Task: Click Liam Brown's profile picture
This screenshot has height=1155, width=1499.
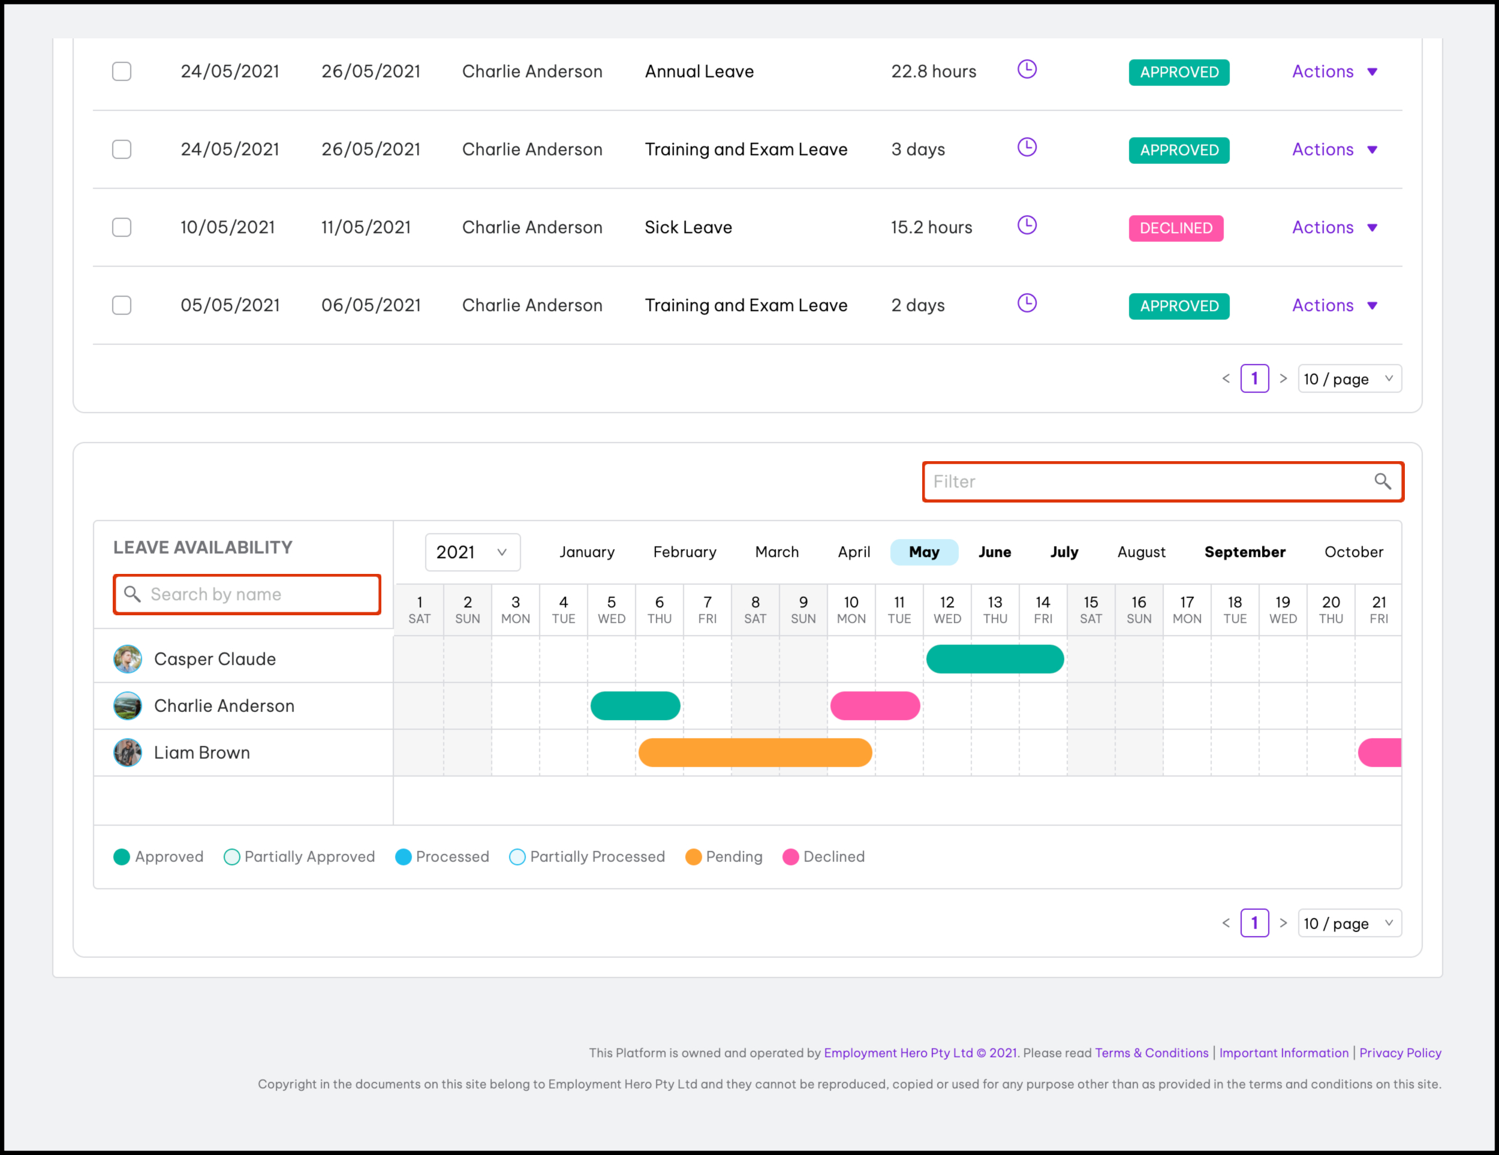Action: tap(128, 753)
